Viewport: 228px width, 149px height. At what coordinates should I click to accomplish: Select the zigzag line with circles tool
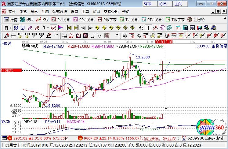coord(155,28)
